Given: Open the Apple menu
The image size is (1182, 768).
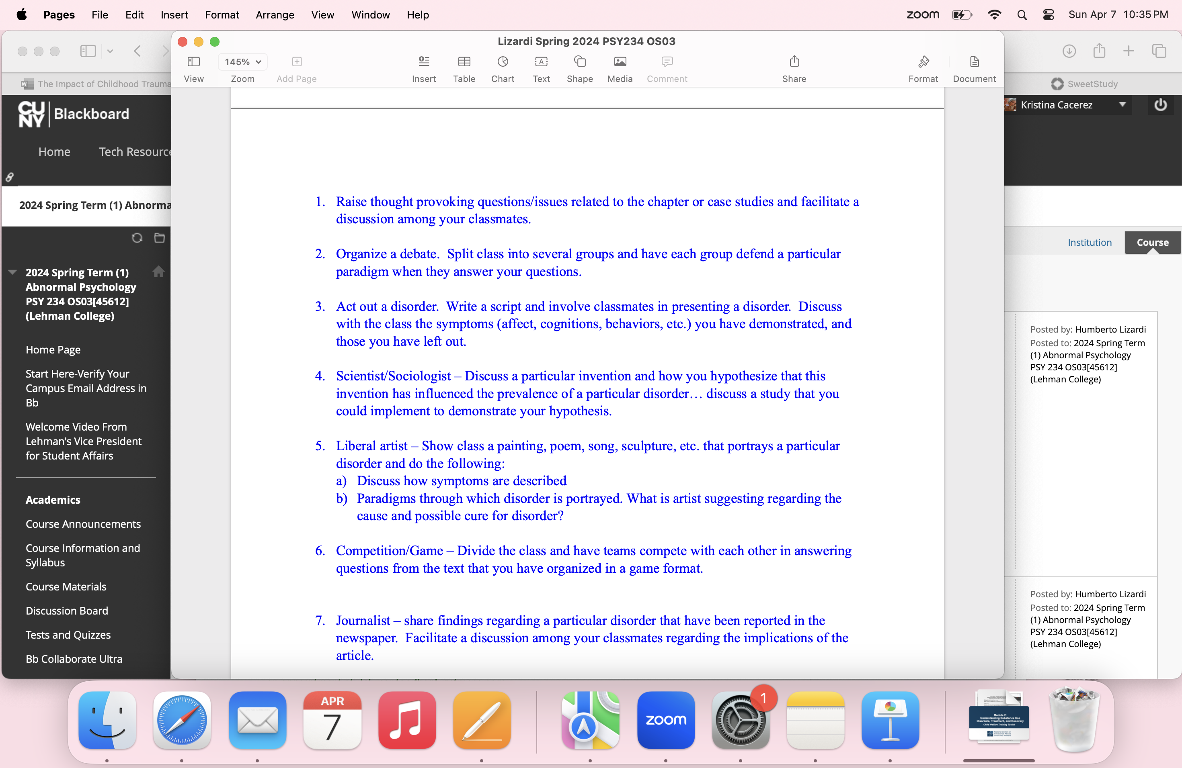Looking at the screenshot, I should coord(21,15).
